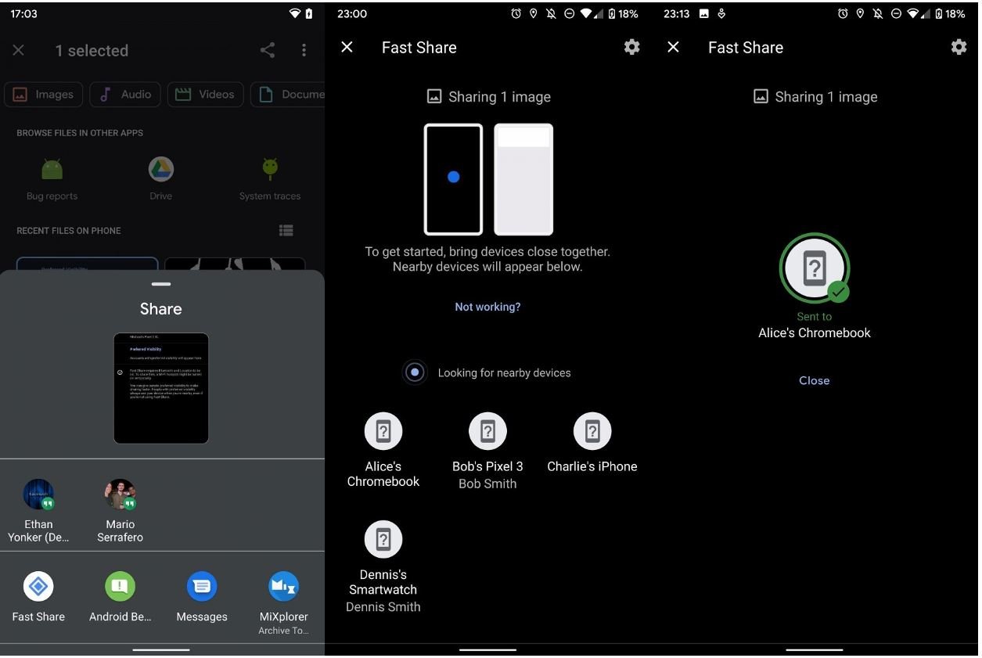The width and height of the screenshot is (982, 658).
Task: Open the three-dot overflow menu
Action: point(304,51)
